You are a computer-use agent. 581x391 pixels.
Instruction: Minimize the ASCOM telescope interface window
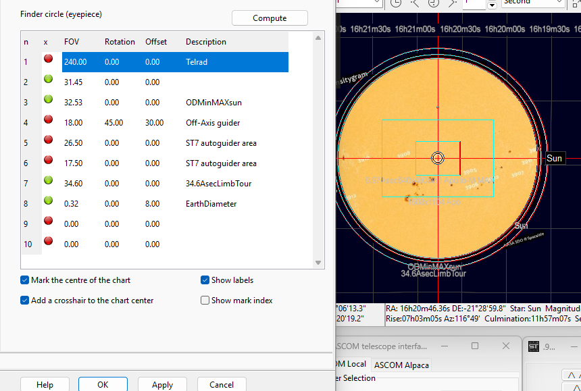click(445, 346)
